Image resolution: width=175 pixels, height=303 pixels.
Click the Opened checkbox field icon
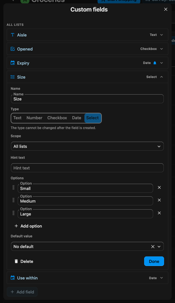[13, 49]
